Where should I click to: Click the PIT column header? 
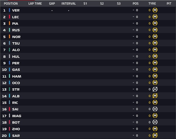pos(169,3)
